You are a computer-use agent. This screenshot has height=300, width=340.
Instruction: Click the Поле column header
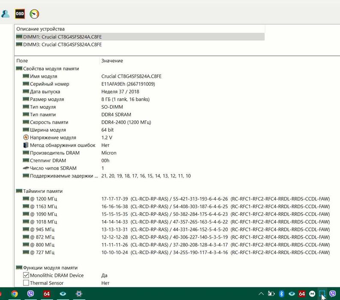click(22, 61)
